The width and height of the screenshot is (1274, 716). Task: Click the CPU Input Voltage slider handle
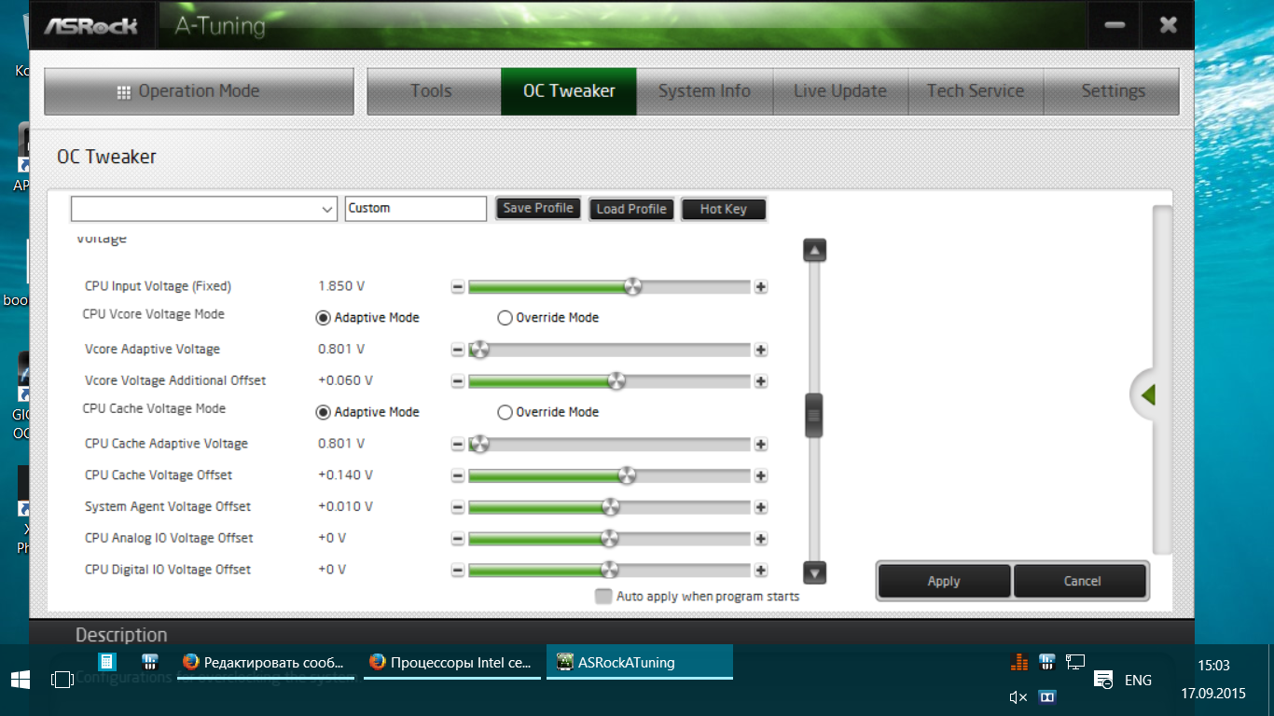[632, 286]
